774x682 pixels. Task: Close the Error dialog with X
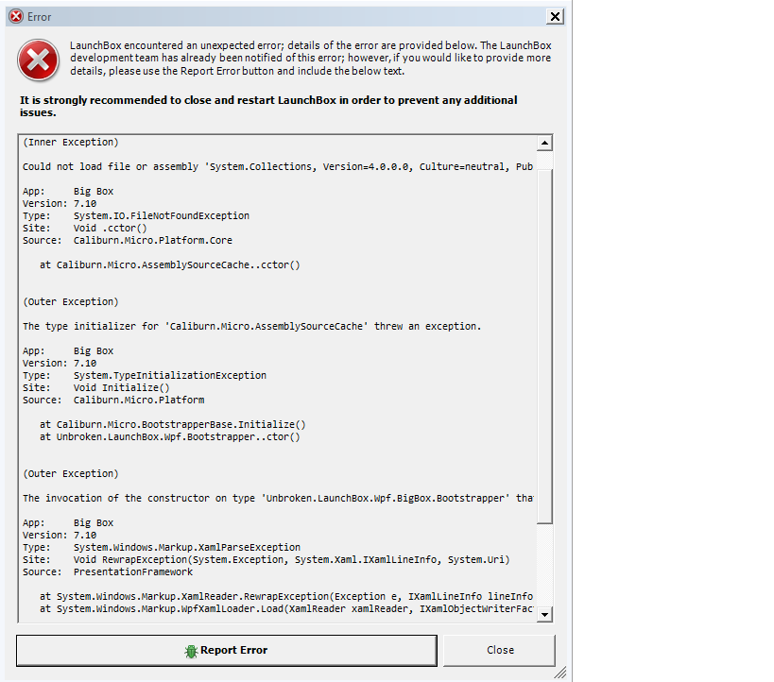(555, 17)
